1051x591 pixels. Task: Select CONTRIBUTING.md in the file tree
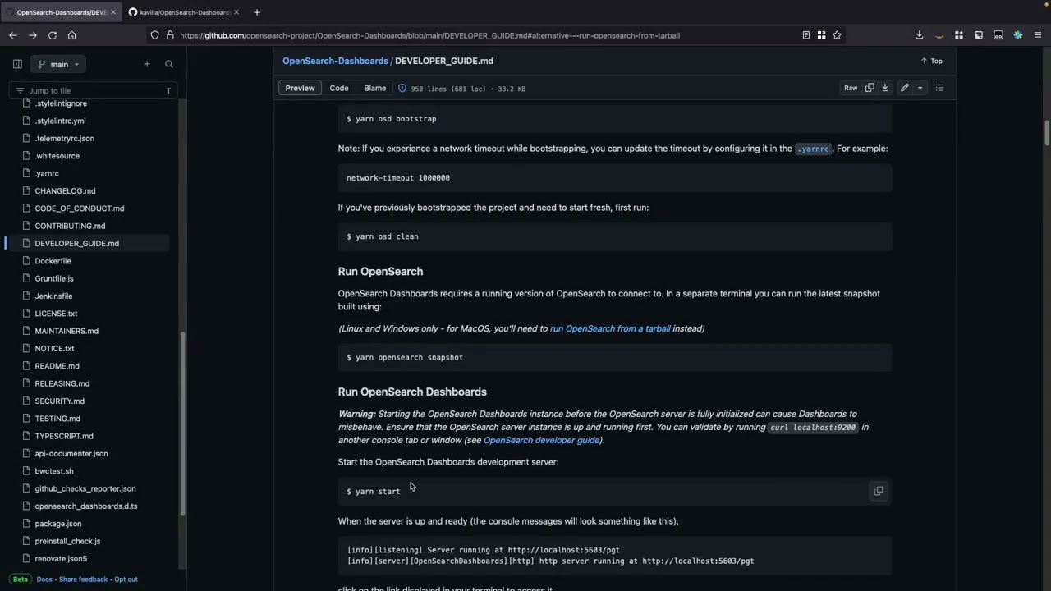coord(70,226)
